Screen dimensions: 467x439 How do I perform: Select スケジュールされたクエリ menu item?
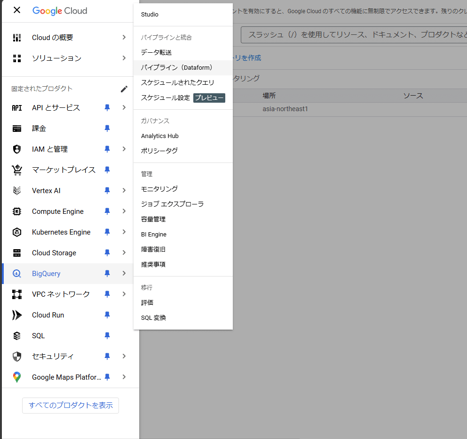tap(183, 82)
